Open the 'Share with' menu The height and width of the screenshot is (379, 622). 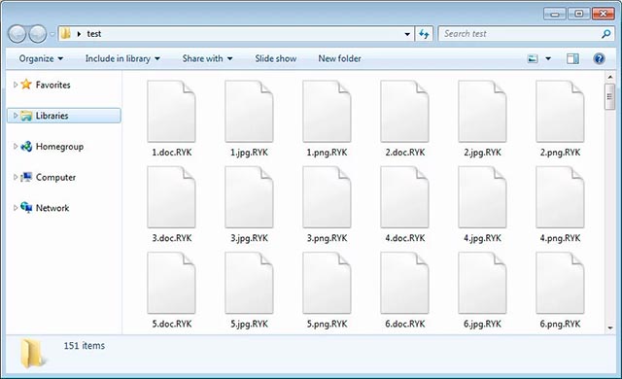coord(207,58)
